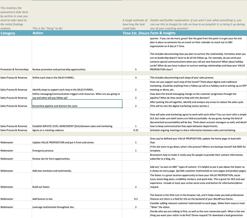This screenshot has height=218, width=247.
Task: Click the insight starting 'After putting this all together'
Action: (x=198, y=104)
